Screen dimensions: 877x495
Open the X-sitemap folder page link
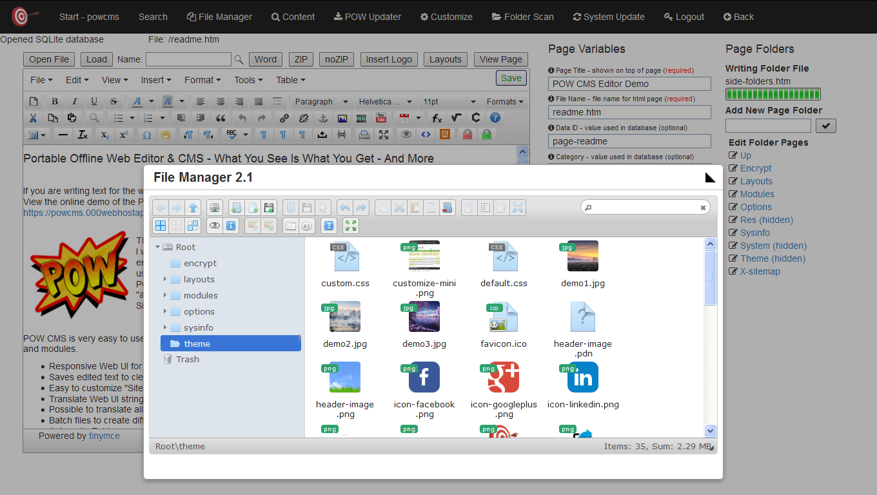pyautogui.click(x=760, y=271)
